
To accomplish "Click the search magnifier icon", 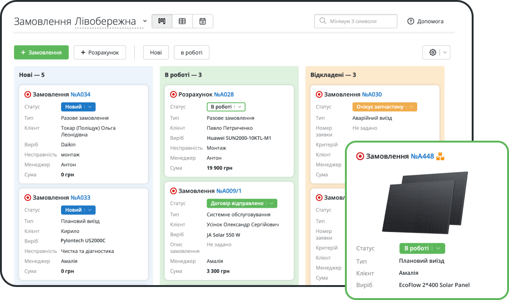I will (323, 21).
